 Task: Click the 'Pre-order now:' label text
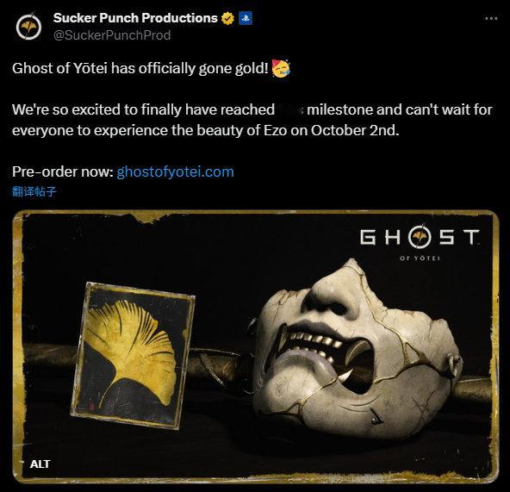tap(62, 171)
